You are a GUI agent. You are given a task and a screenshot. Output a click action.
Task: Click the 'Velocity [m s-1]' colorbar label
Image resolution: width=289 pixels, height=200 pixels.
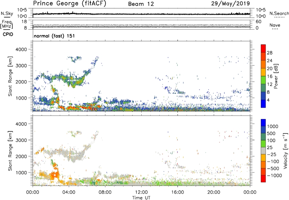(x=285, y=151)
